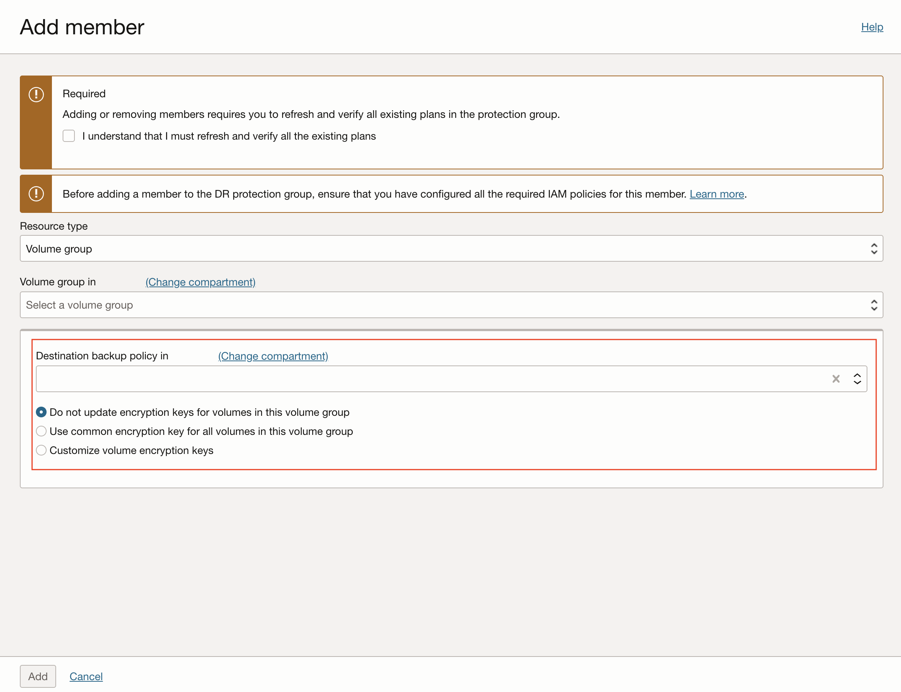Click the volume group selector arrows
Image resolution: width=901 pixels, height=692 pixels.
(874, 305)
